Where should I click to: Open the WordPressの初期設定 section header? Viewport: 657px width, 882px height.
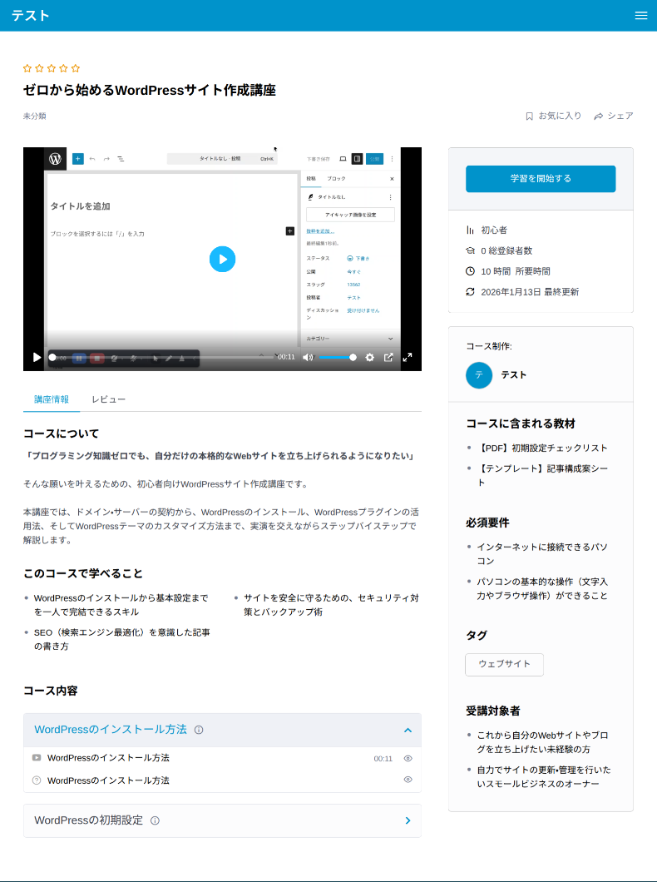(x=223, y=820)
